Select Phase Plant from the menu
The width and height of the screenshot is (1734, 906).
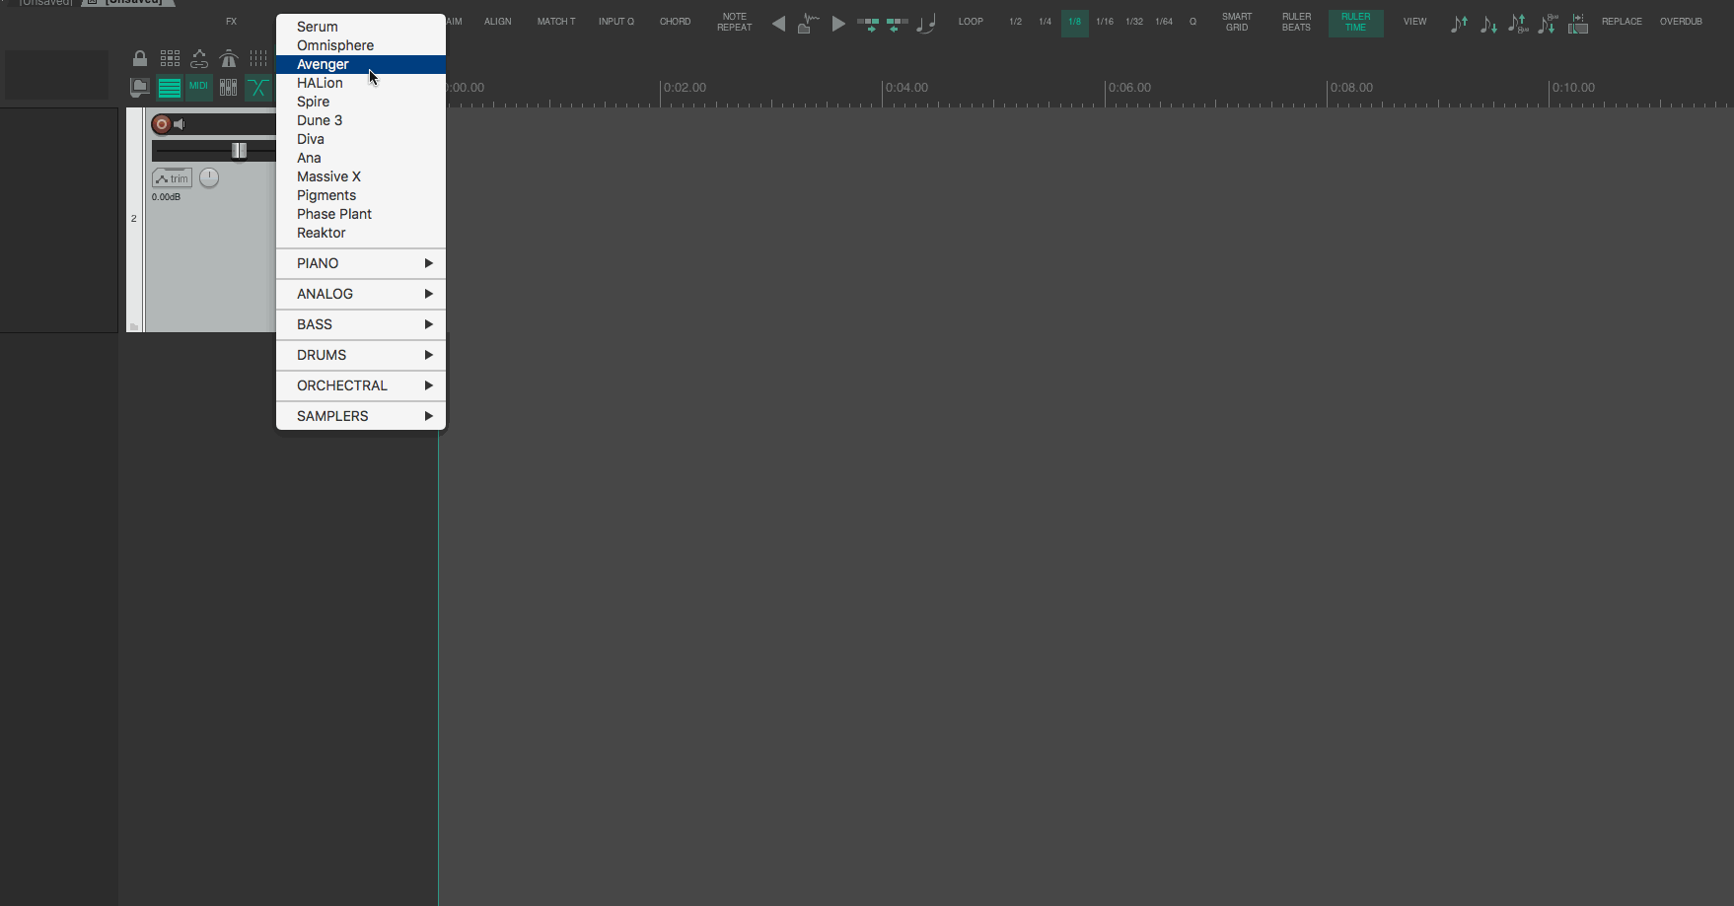[x=361, y=214]
